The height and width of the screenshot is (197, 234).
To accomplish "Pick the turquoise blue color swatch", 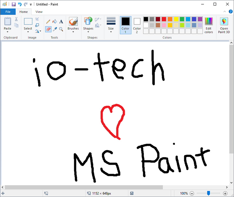I will [188, 19].
